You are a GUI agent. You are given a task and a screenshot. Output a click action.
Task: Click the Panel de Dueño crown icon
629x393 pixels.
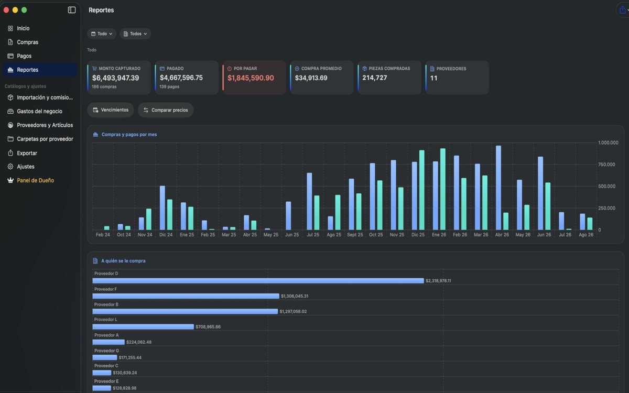10,180
